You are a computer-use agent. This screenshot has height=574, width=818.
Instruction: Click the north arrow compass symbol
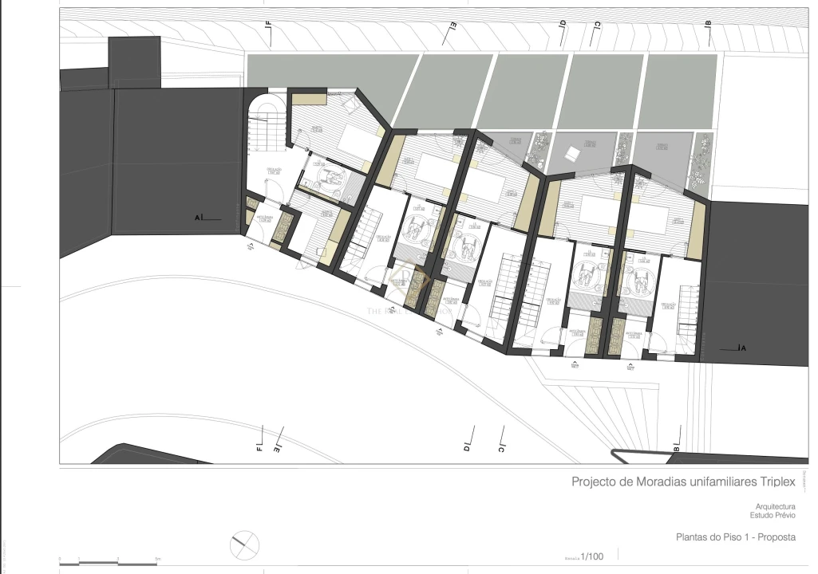point(245,546)
